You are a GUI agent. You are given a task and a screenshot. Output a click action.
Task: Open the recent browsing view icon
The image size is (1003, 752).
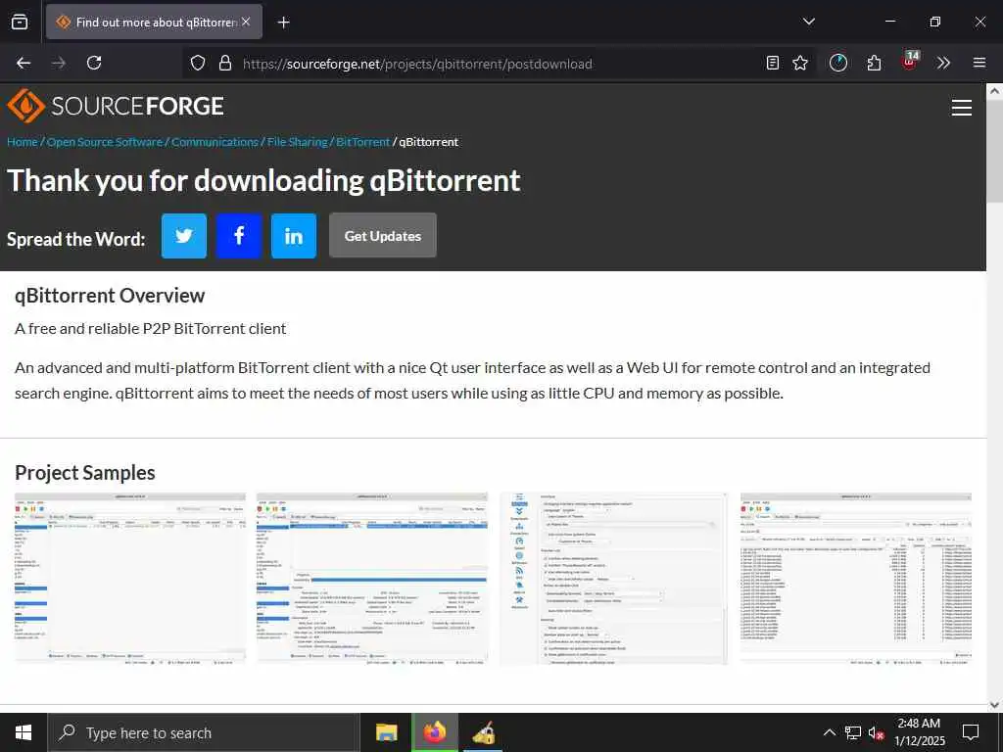pos(20,22)
